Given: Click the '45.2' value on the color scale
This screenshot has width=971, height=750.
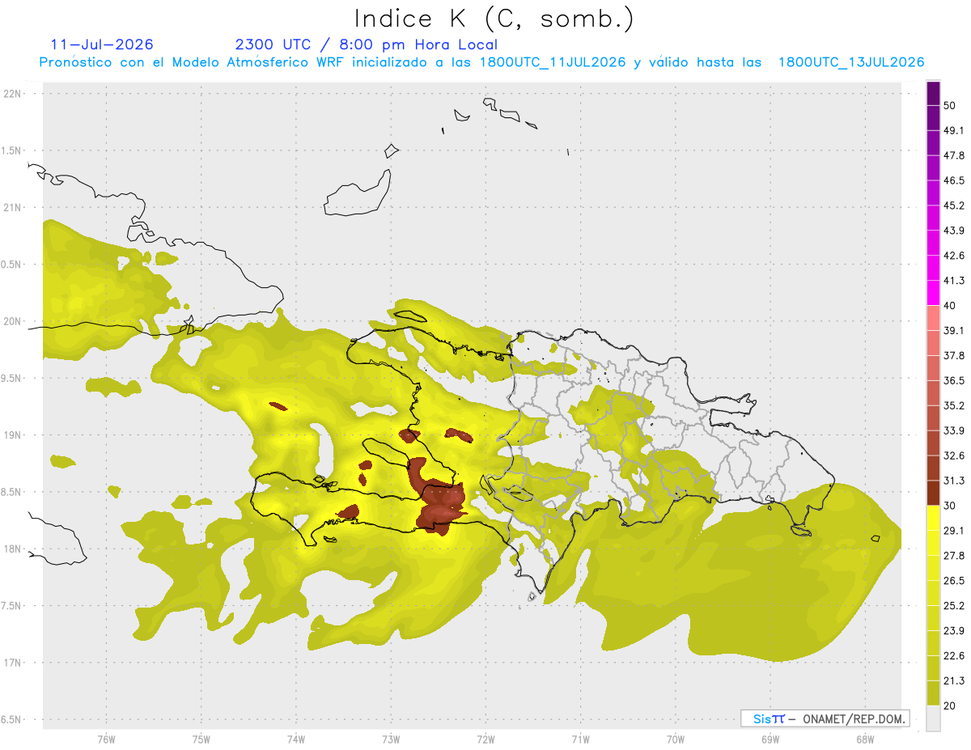Looking at the screenshot, I should [954, 206].
